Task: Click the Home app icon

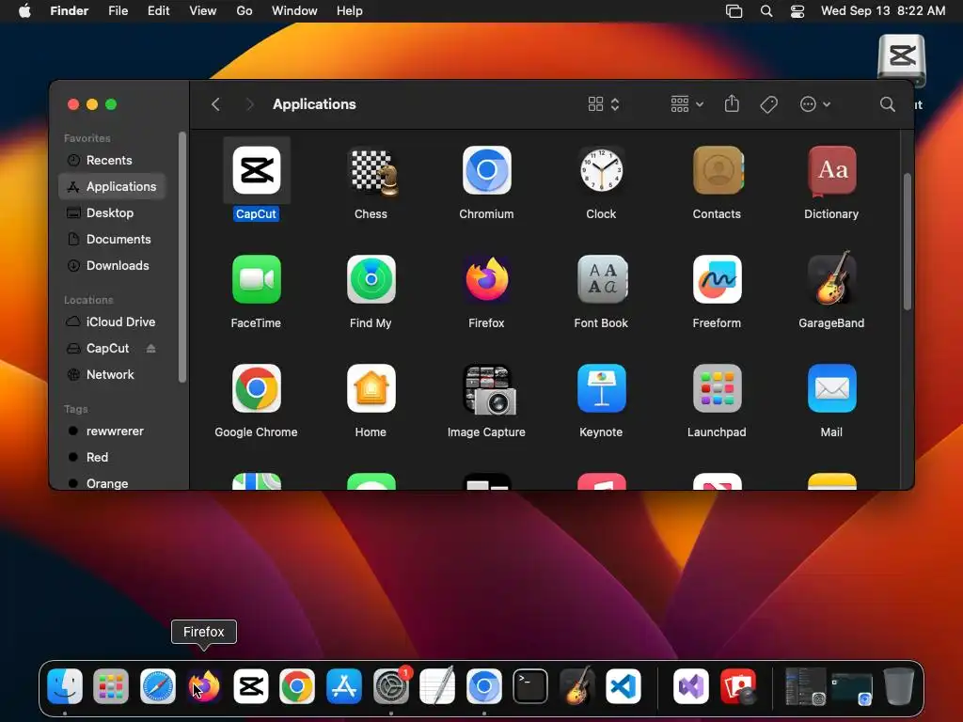Action: click(371, 388)
